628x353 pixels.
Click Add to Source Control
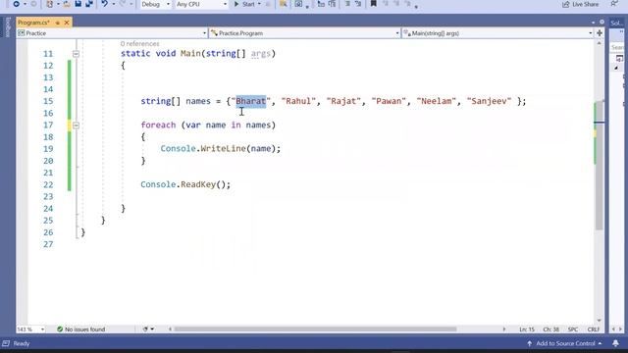[x=564, y=343]
